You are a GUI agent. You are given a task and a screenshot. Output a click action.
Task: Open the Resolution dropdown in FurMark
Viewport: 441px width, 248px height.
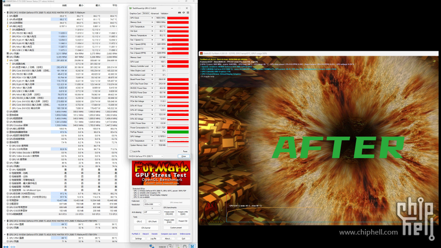click(x=152, y=204)
